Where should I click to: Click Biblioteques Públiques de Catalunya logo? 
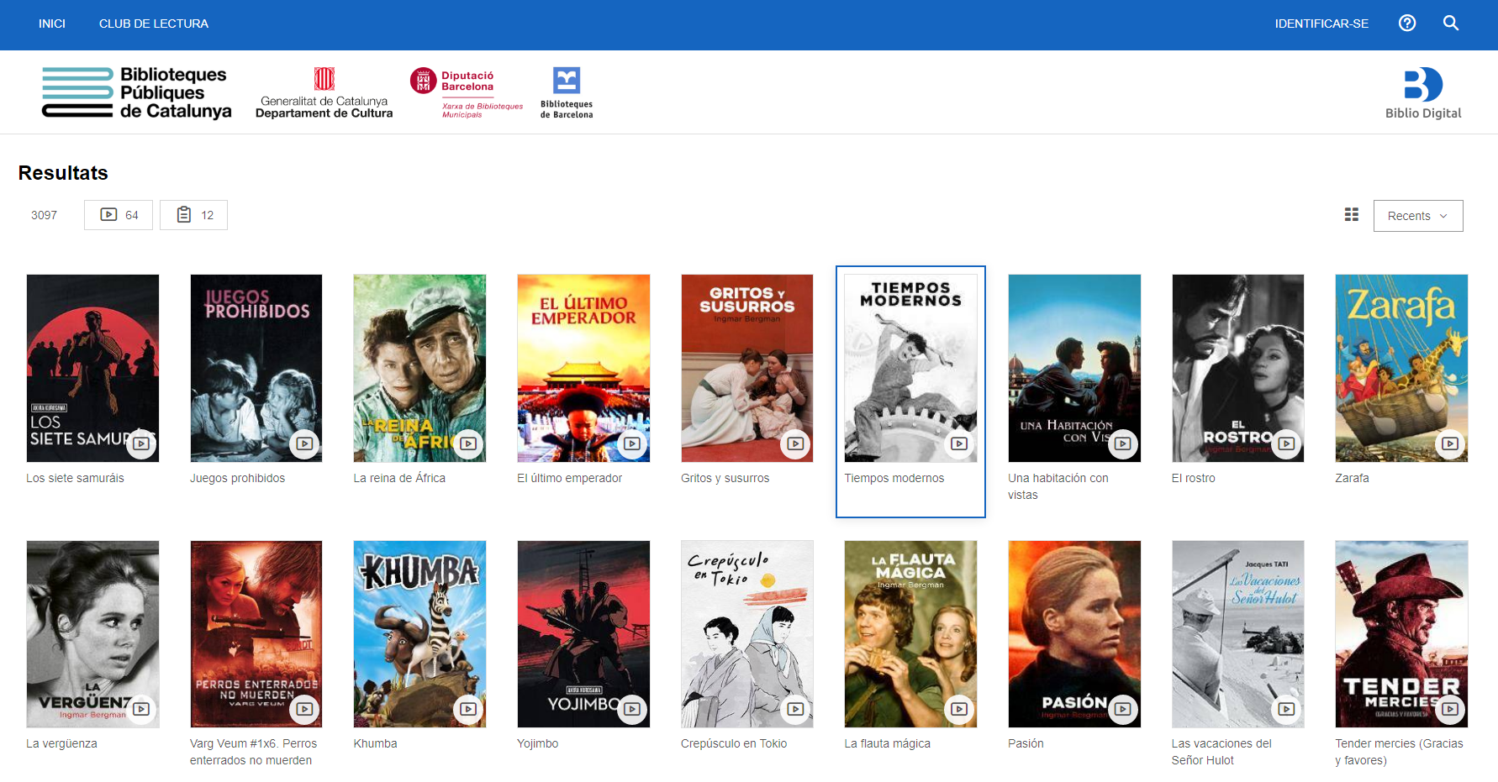point(136,92)
